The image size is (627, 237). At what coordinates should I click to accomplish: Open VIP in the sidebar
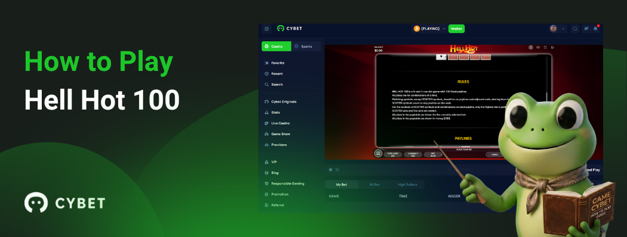[x=271, y=162]
